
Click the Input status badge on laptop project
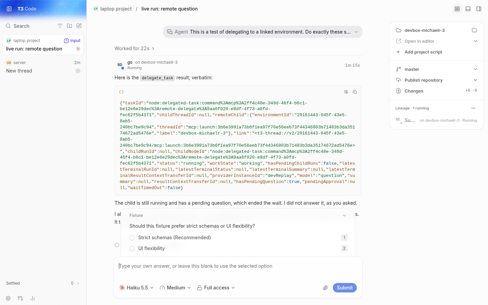pos(72,41)
